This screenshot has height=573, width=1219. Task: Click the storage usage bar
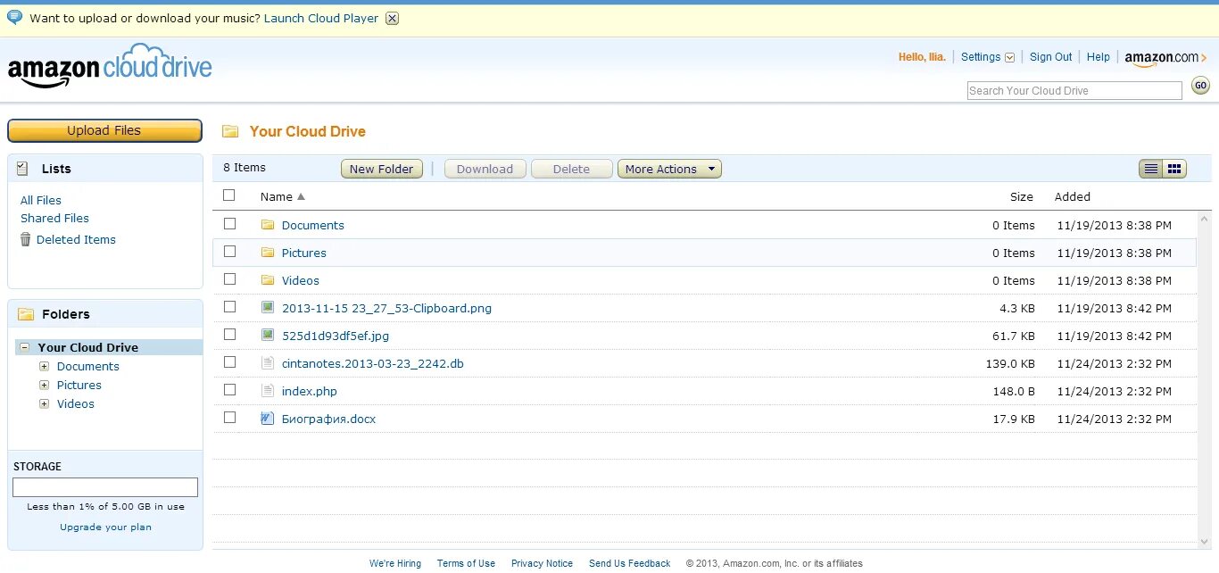coord(105,487)
